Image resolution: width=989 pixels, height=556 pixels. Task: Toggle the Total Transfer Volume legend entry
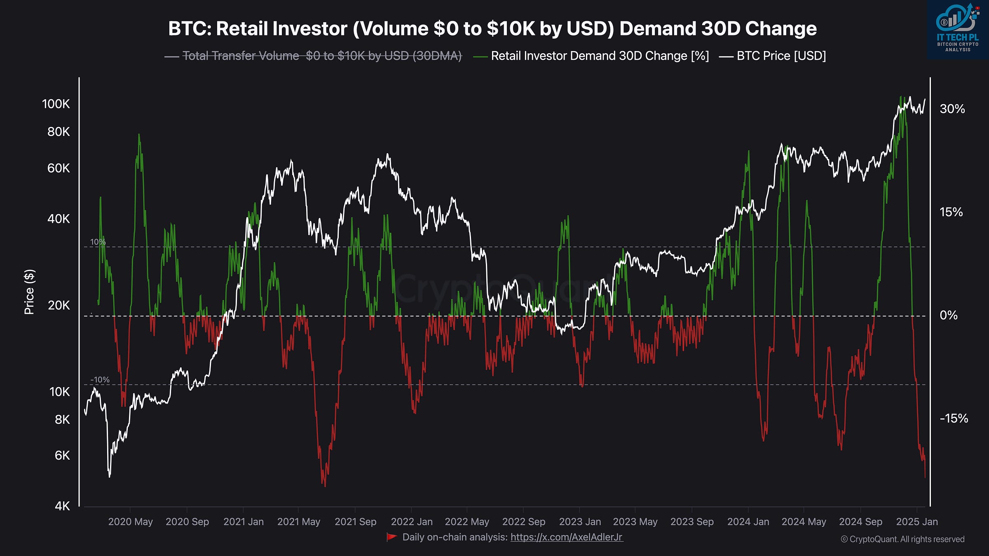point(313,56)
